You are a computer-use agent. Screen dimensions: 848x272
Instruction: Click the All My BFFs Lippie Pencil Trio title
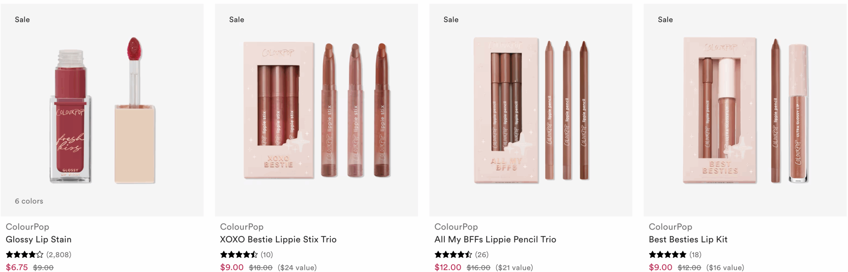(495, 239)
